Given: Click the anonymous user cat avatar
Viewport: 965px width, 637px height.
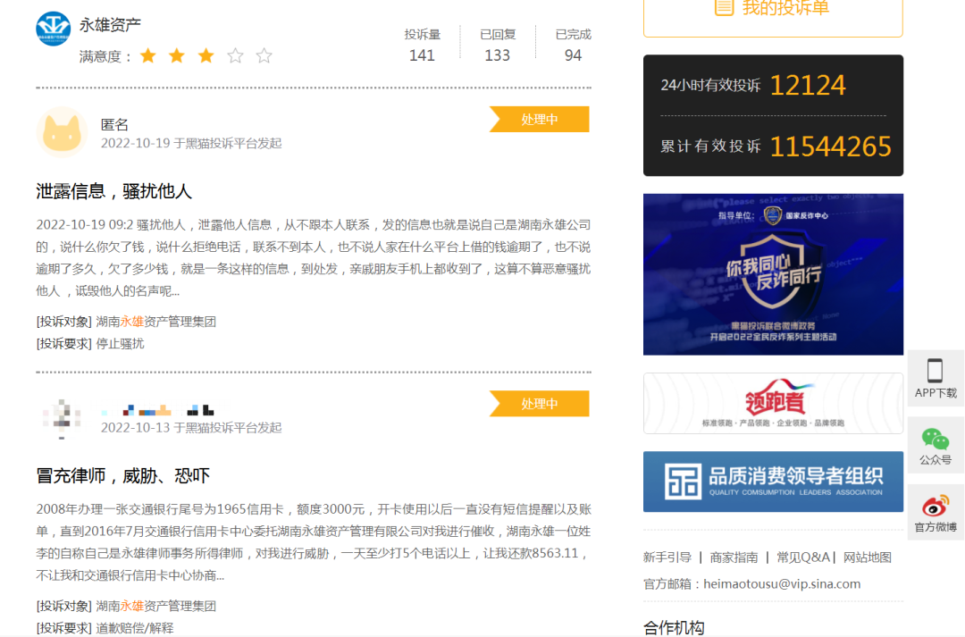Looking at the screenshot, I should pos(62,132).
